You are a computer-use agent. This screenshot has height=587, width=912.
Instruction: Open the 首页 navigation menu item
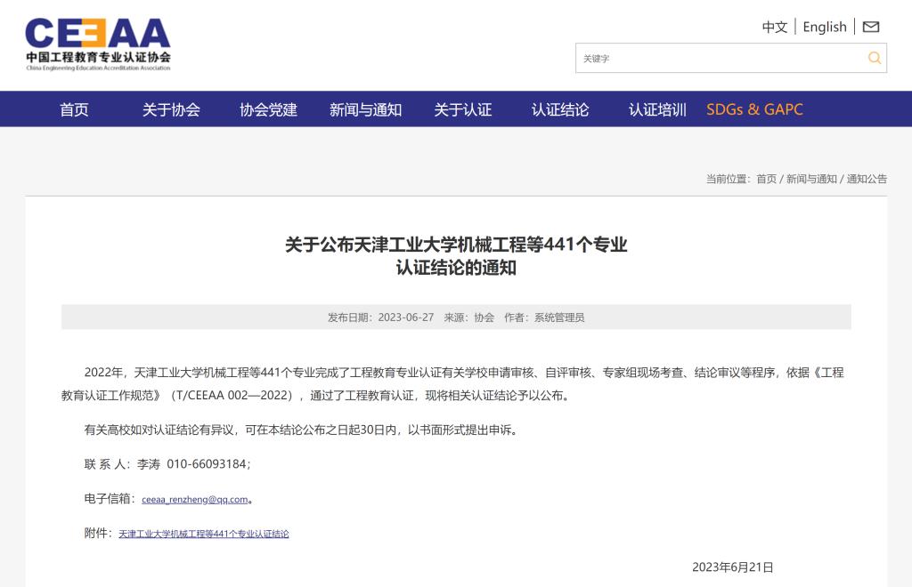[x=74, y=109]
